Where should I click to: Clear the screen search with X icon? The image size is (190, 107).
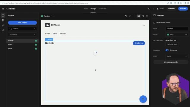tap(35, 29)
